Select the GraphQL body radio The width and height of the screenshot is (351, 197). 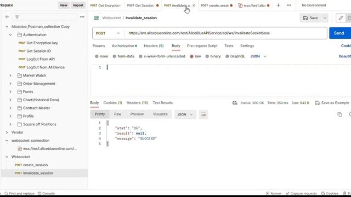[x=227, y=56]
